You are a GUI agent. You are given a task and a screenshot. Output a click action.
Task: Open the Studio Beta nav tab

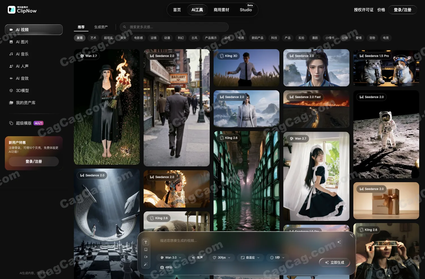pos(246,9)
